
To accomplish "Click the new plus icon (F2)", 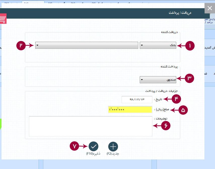I will click(113, 146).
